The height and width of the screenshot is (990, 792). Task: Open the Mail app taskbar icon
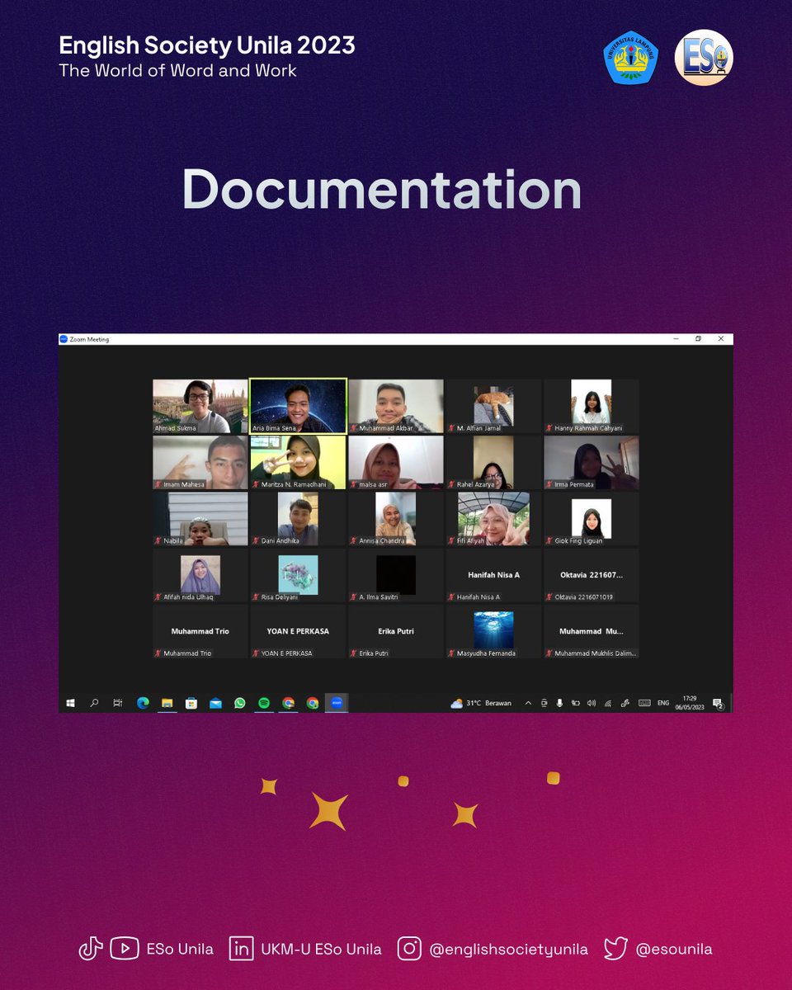tap(215, 703)
